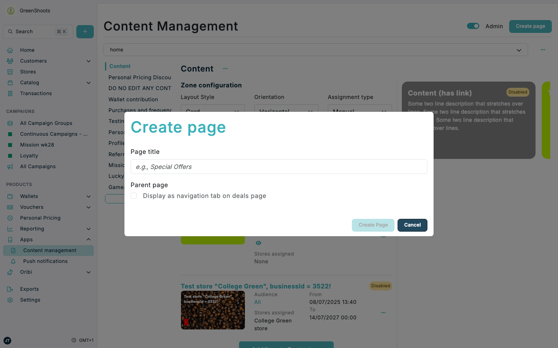
Task: Dismiss the dialog with Cancel
Action: tap(412, 225)
